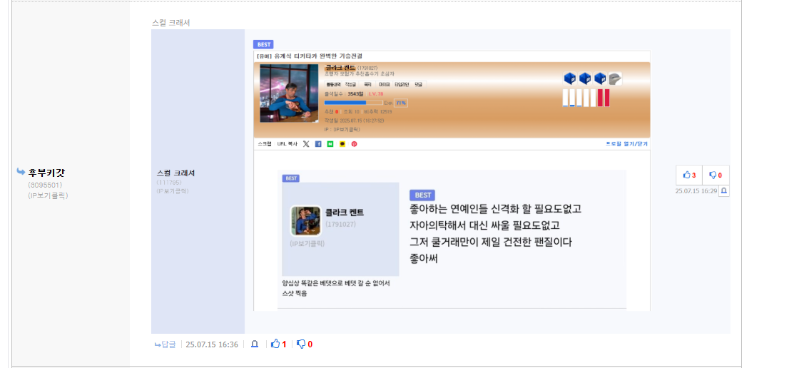This screenshot has height=368, width=794.
Task: Upvote the reply showing 1 like
Action: [278, 344]
